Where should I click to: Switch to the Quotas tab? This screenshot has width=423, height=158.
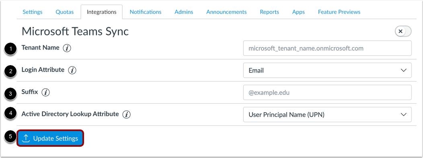click(64, 12)
